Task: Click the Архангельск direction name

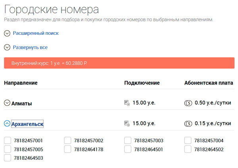Action: coord(27,124)
